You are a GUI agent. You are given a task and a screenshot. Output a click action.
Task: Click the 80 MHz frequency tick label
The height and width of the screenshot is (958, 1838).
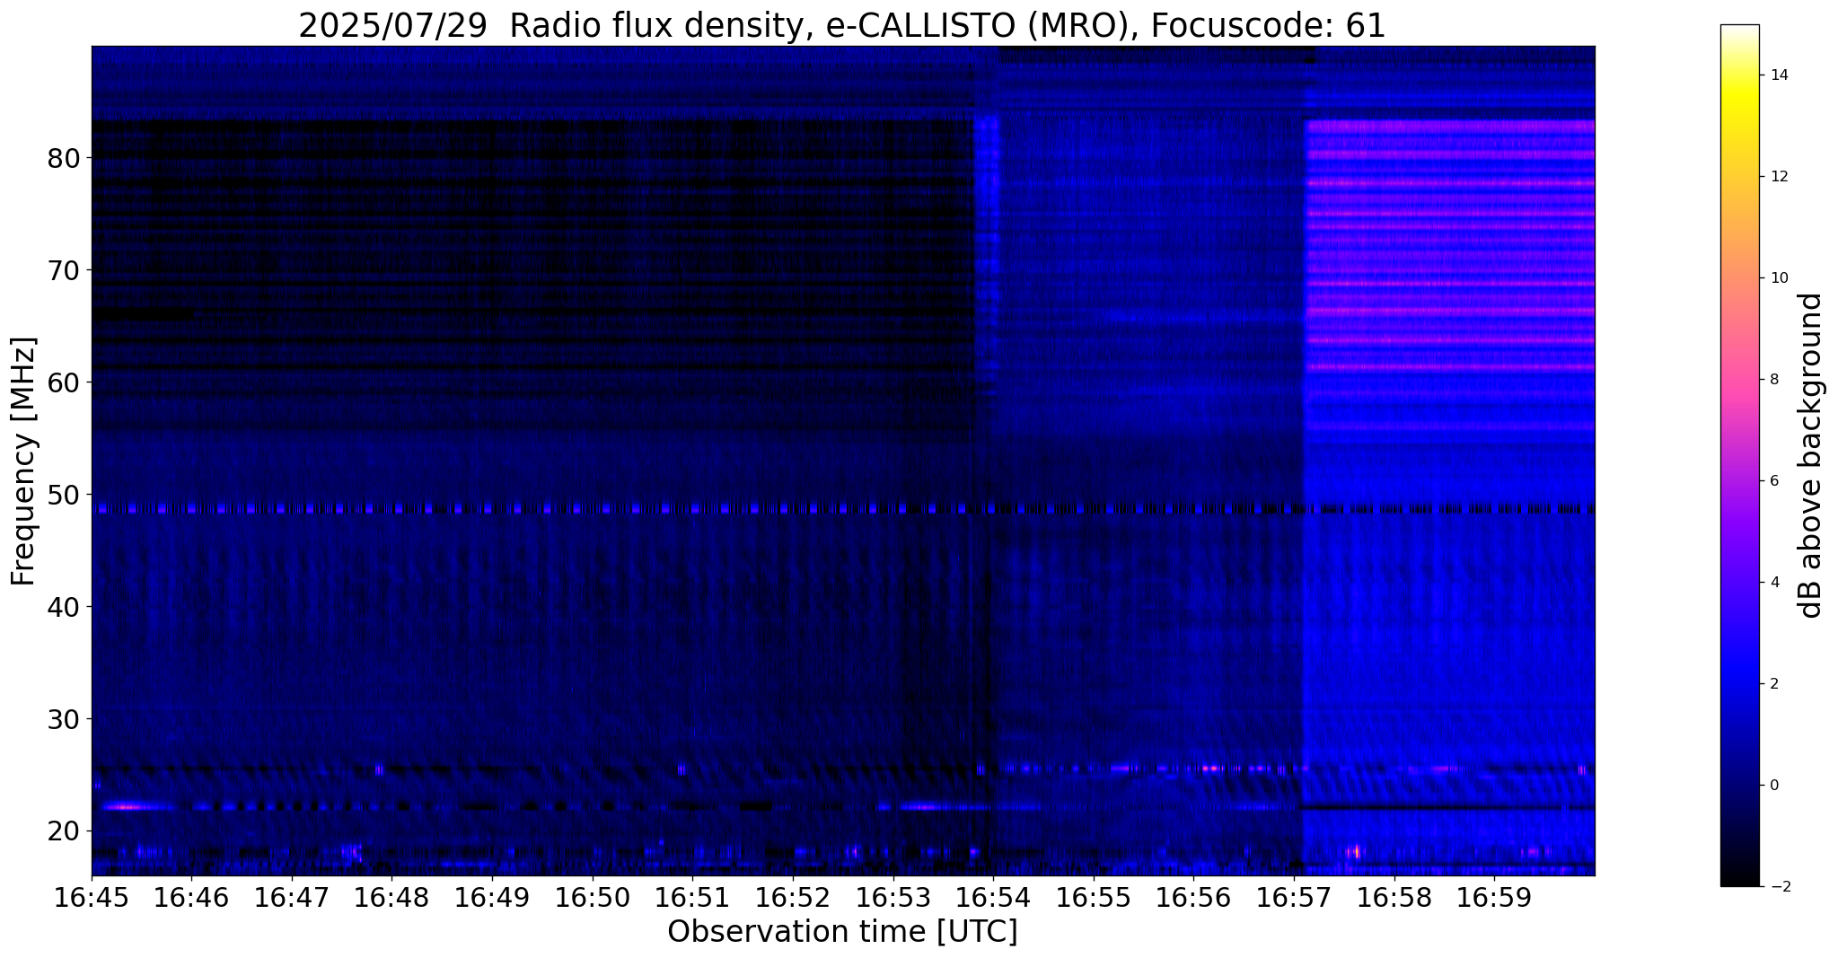tap(64, 159)
